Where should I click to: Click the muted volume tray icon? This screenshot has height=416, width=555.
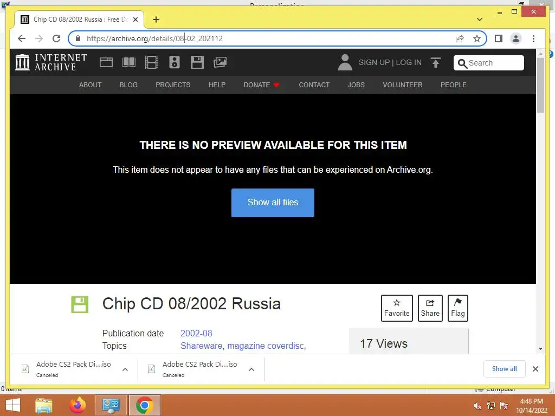pyautogui.click(x=477, y=406)
